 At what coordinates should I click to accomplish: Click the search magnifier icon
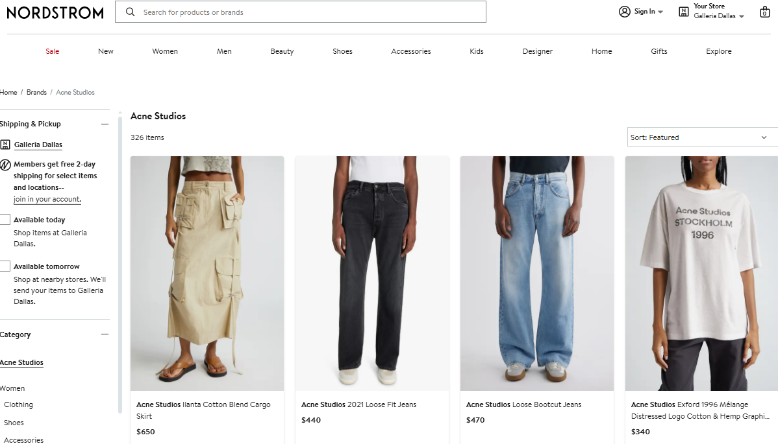tap(131, 12)
